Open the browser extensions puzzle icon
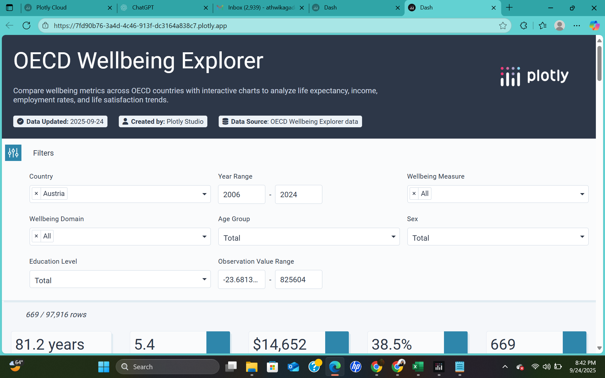The width and height of the screenshot is (605, 378). (523, 26)
